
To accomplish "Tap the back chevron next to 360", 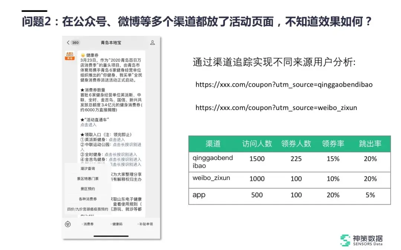I will click(x=68, y=43).
